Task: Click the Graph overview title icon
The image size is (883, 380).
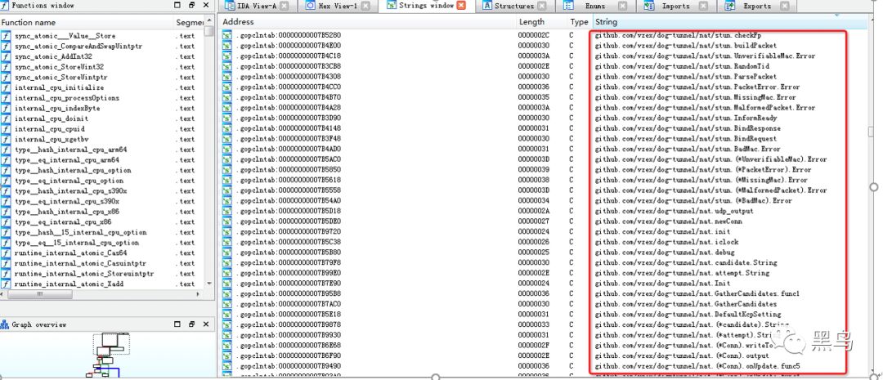Action: (x=5, y=324)
